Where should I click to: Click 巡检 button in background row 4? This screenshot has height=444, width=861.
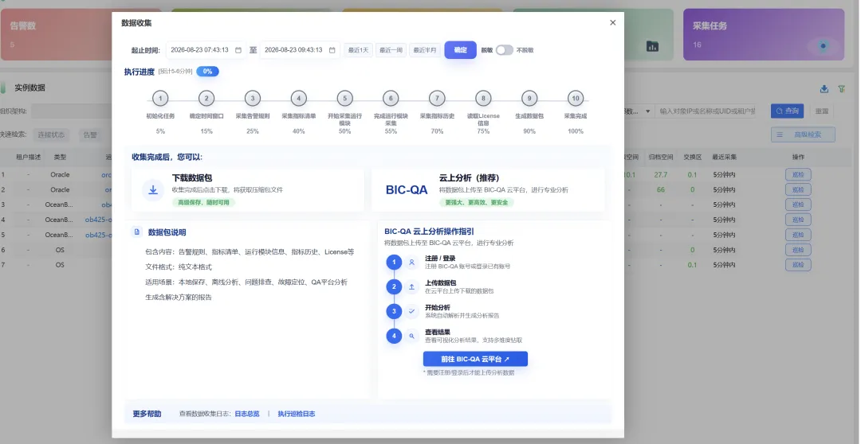[x=798, y=220]
